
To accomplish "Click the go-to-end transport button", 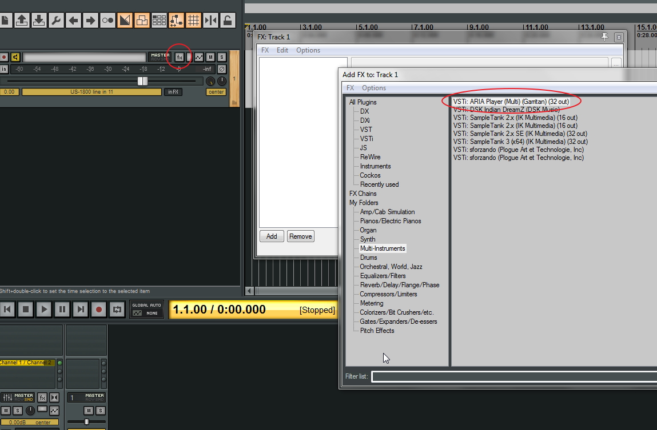I will [x=81, y=310].
